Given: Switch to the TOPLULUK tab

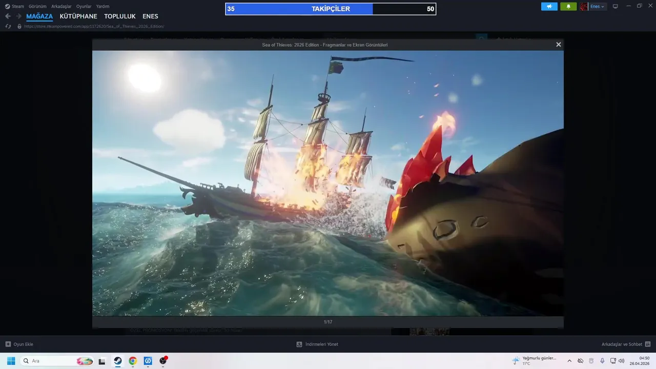Looking at the screenshot, I should pos(120,16).
